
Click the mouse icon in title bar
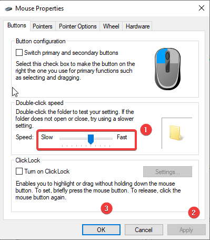pyautogui.click(x=8, y=8)
